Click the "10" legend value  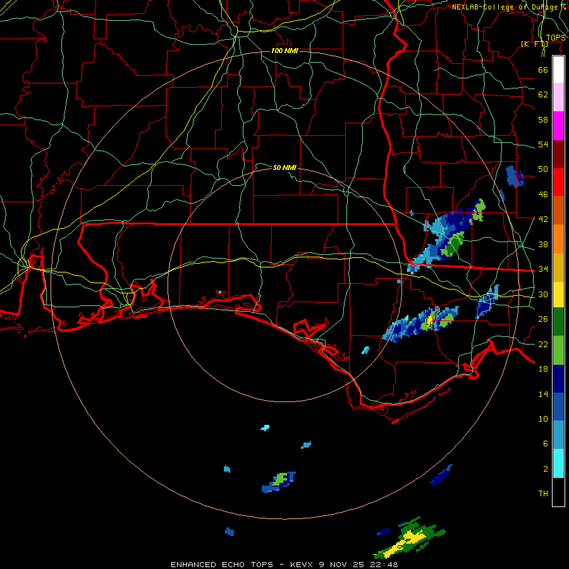click(543, 419)
